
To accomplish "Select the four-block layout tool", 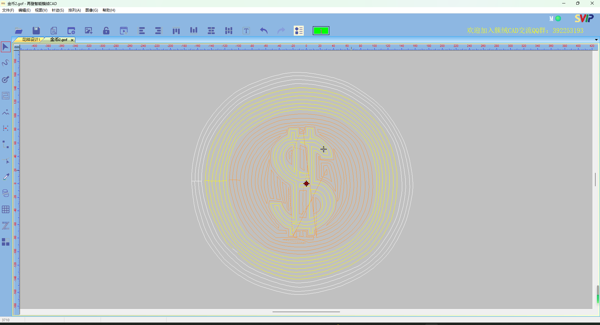I will [6, 242].
